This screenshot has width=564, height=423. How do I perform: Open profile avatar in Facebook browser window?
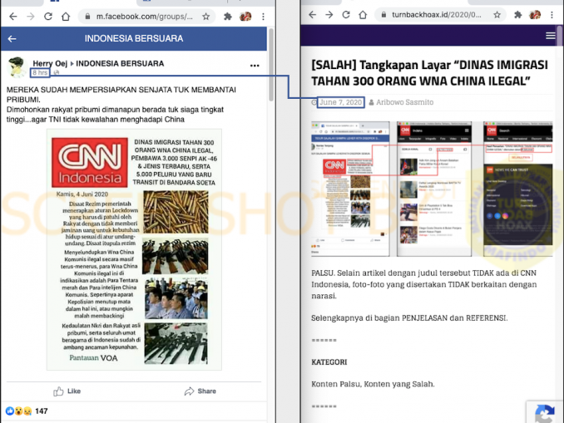point(245,17)
